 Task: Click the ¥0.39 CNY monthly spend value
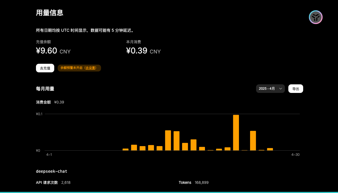coord(143,51)
